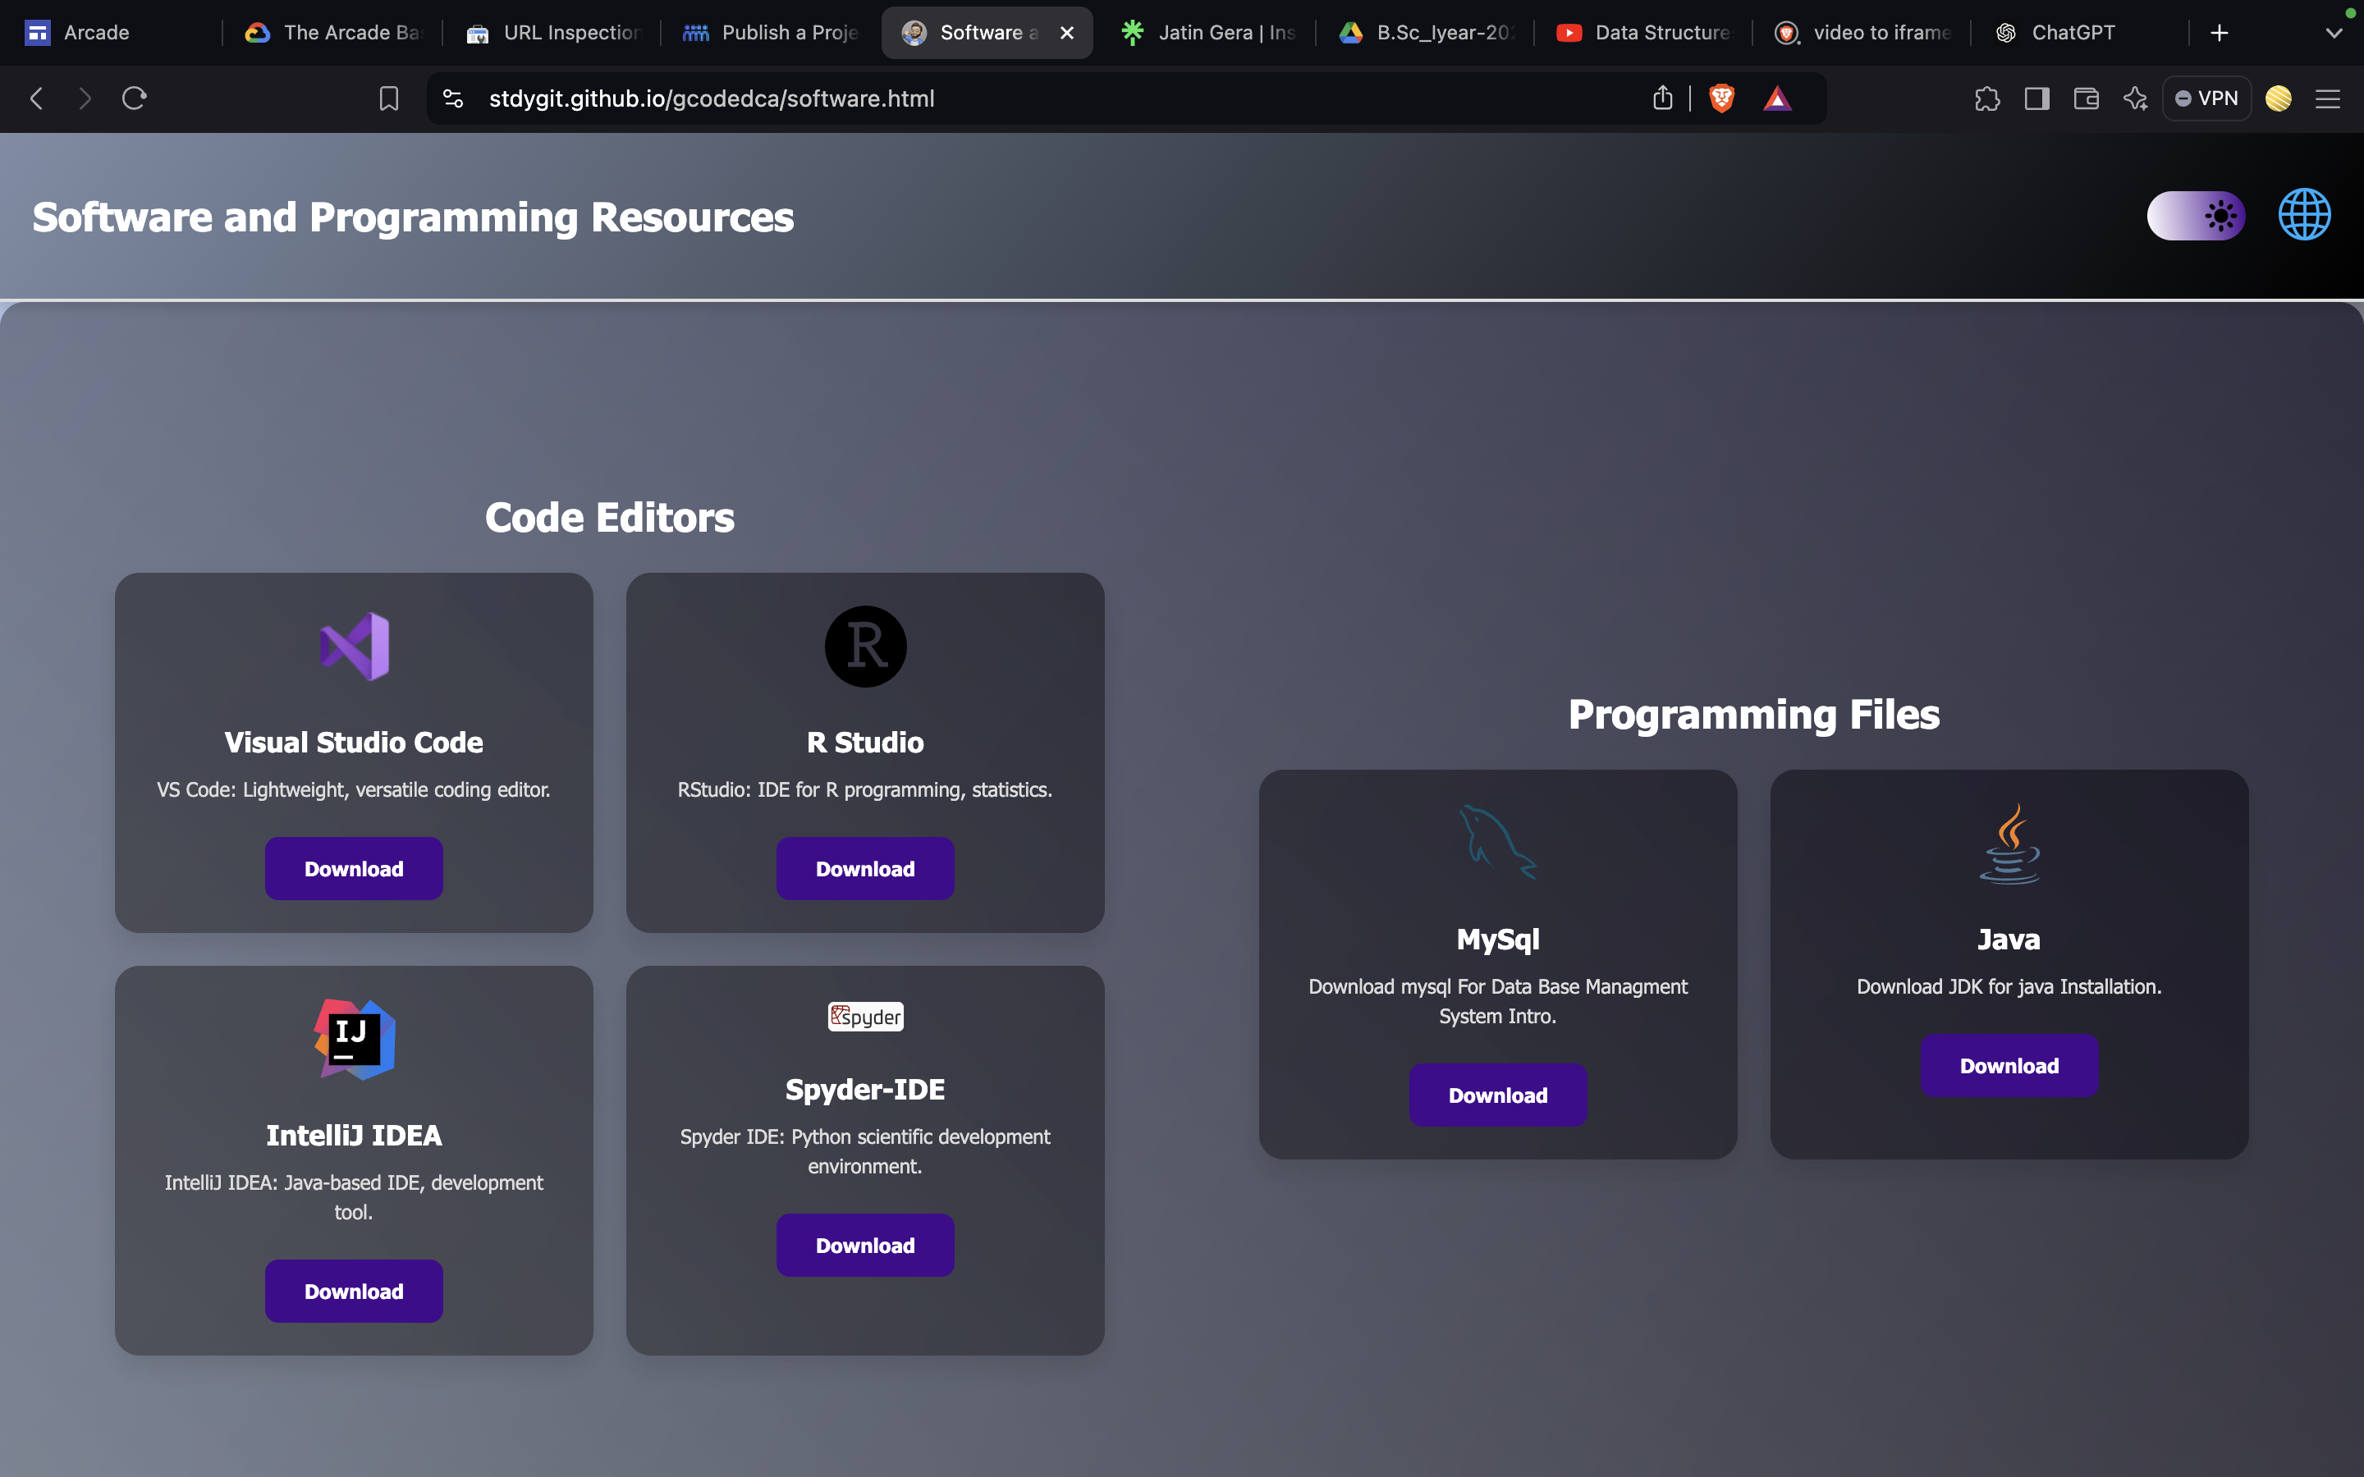Download Visual Studio Code
The height and width of the screenshot is (1477, 2364).
[354, 868]
